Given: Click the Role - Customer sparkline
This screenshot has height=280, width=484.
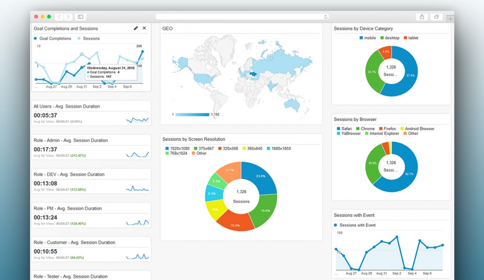Looking at the screenshot, I should pos(137,256).
